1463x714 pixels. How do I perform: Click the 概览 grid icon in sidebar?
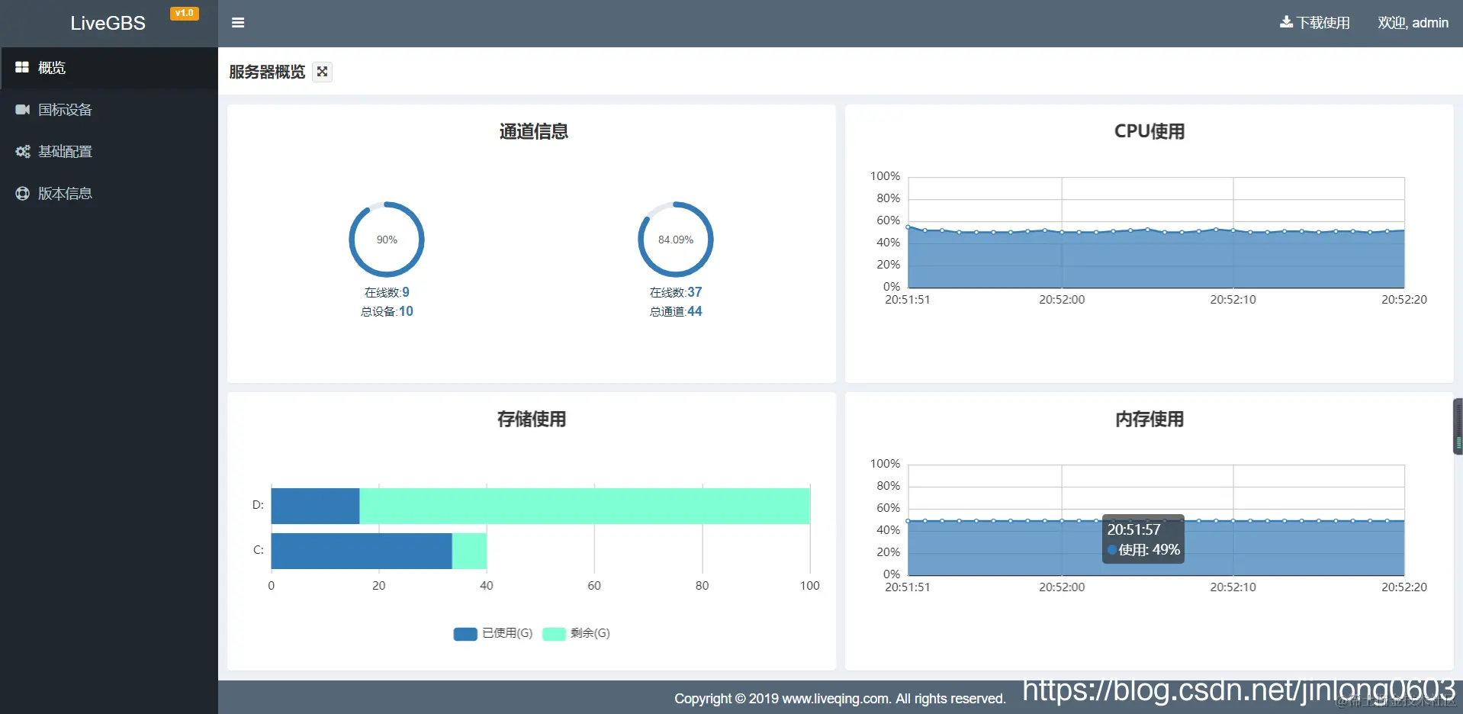[22, 68]
